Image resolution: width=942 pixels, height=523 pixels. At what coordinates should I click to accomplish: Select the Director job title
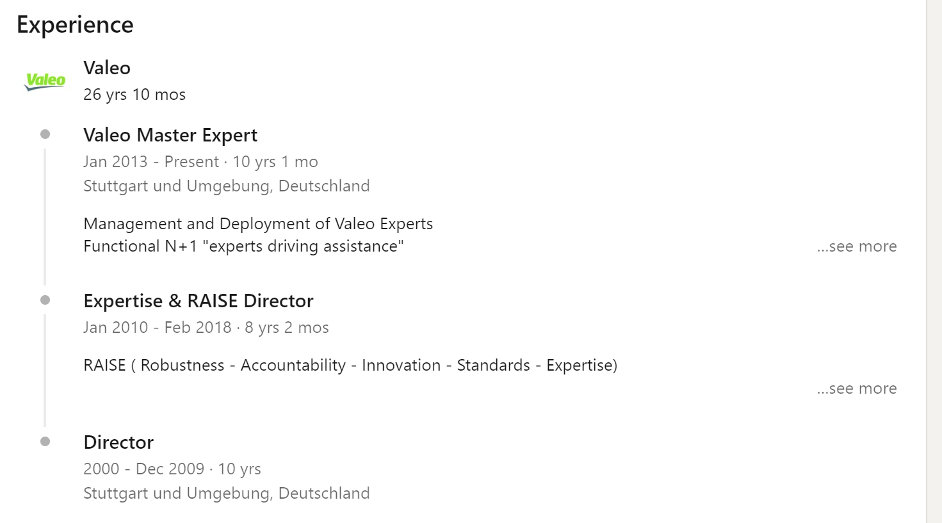[x=118, y=442]
